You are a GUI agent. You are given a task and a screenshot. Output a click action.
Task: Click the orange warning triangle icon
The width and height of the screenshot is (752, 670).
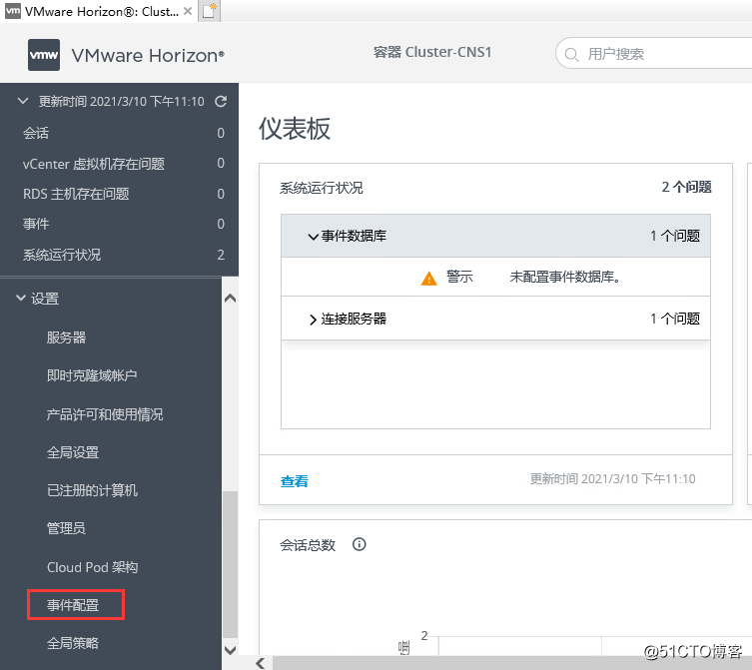pyautogui.click(x=428, y=279)
